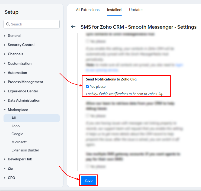The width and height of the screenshot is (201, 191).
Task: Expand the Channels section arrow
Action: click(5, 54)
